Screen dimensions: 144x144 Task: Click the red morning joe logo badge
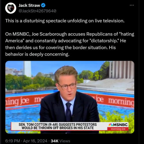(118, 129)
